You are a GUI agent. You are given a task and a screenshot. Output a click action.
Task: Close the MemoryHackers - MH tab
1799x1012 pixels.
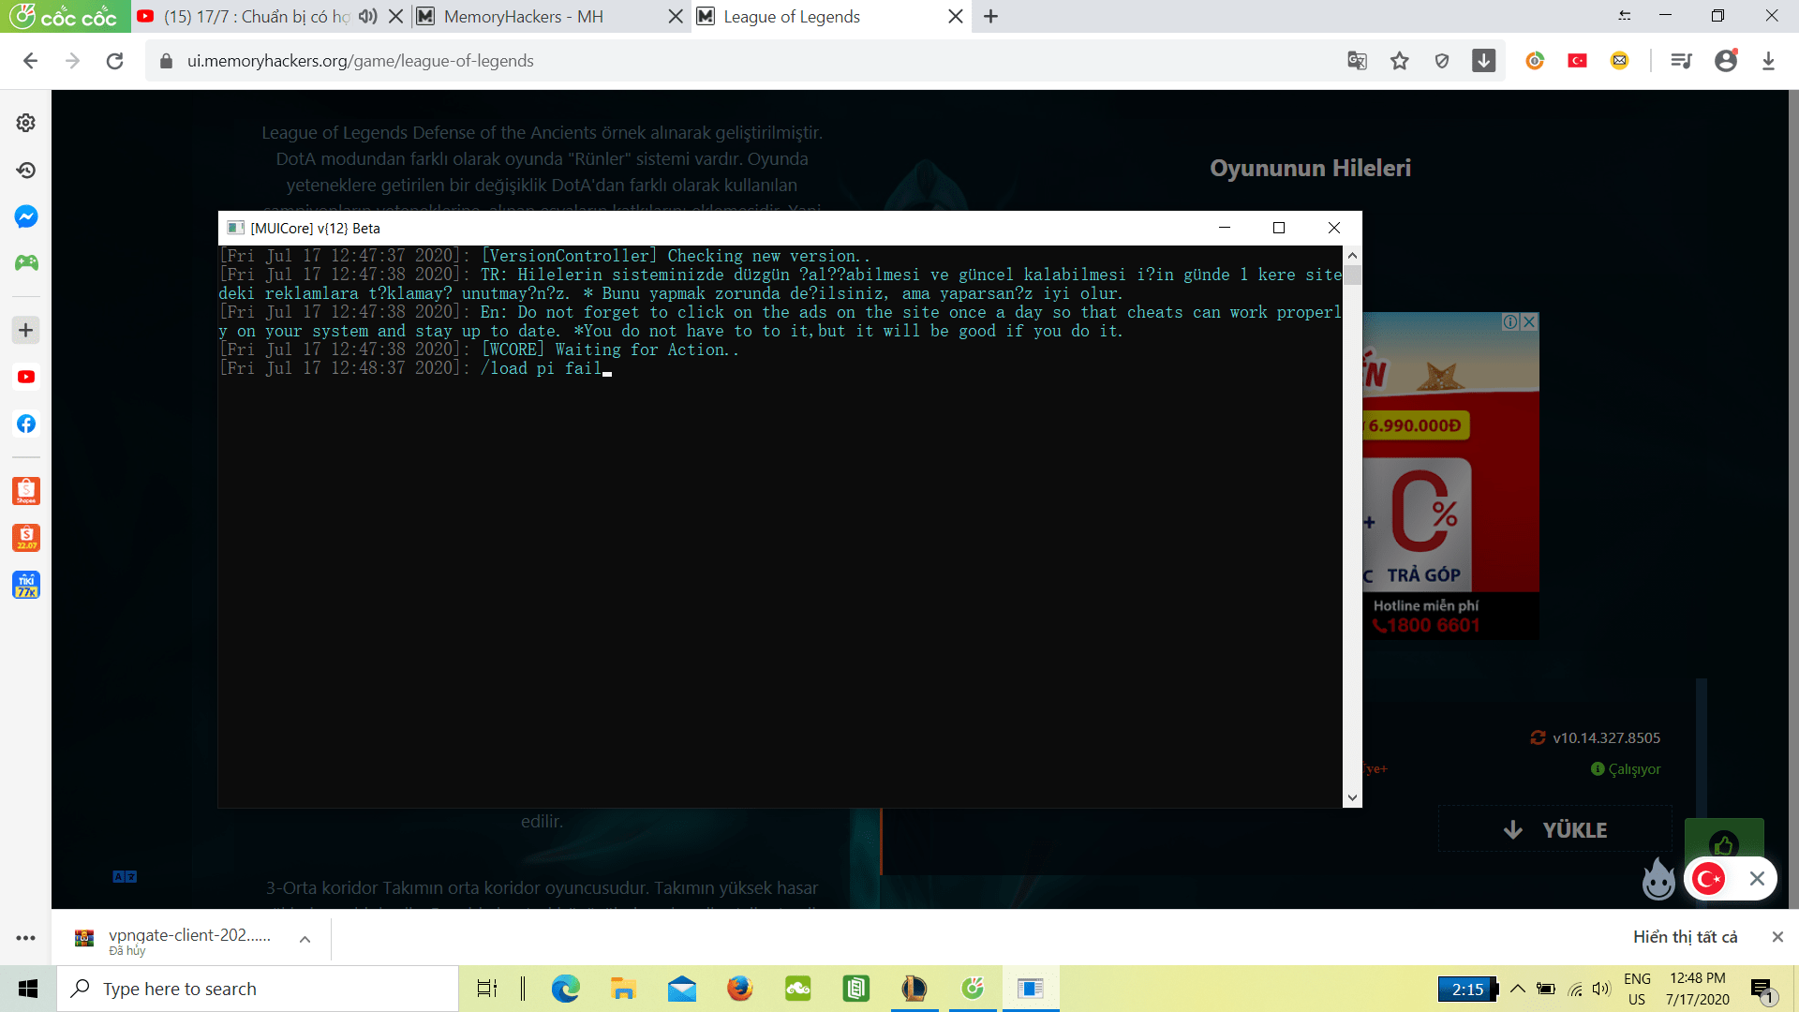point(676,17)
